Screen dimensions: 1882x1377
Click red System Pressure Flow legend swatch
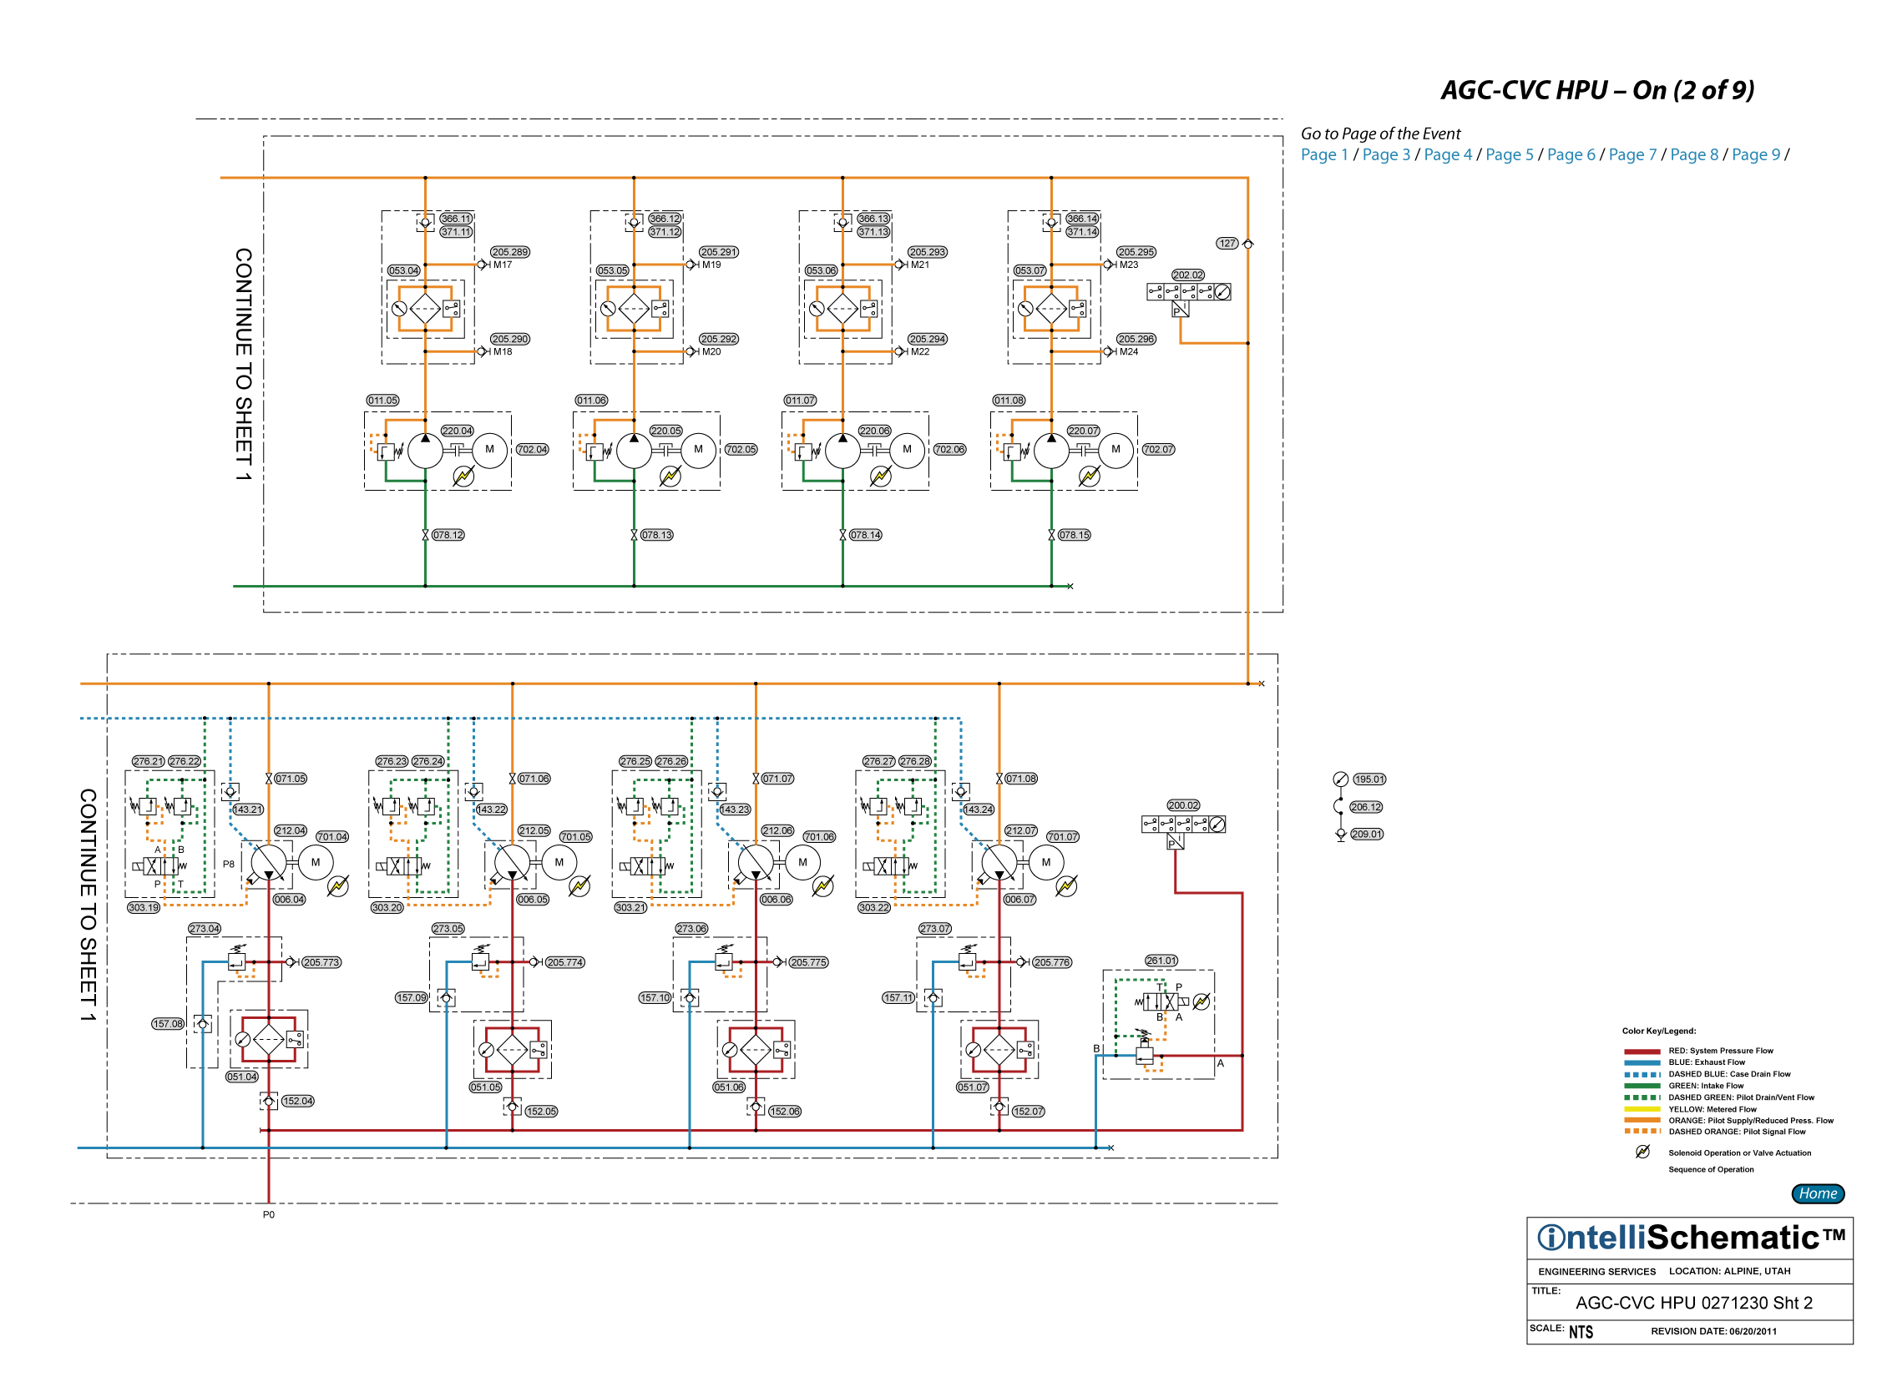click(x=1642, y=1052)
